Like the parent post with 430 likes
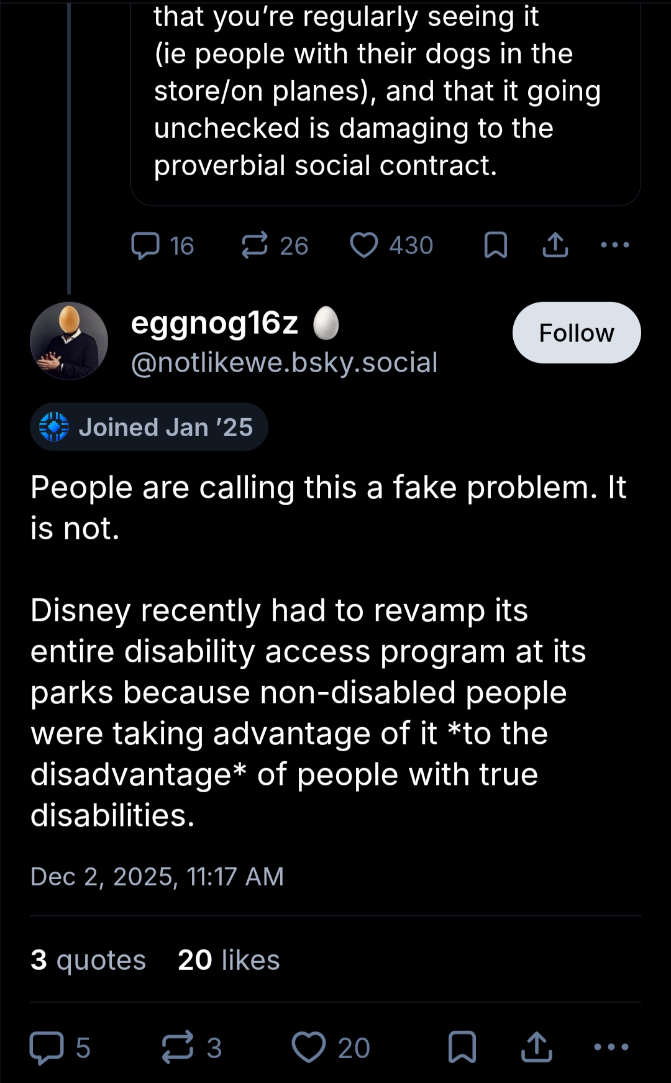 coord(364,245)
